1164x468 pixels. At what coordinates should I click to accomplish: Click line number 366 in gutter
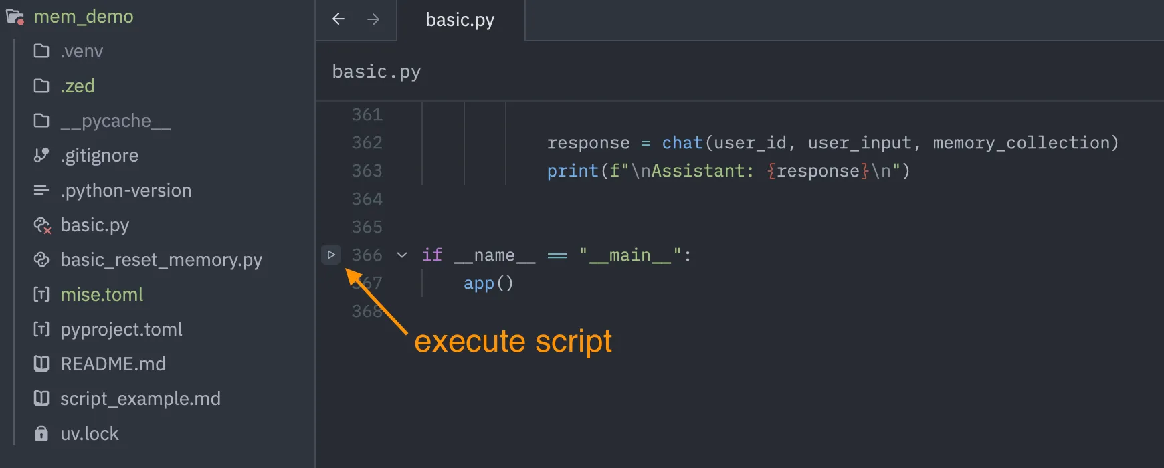pyautogui.click(x=367, y=255)
